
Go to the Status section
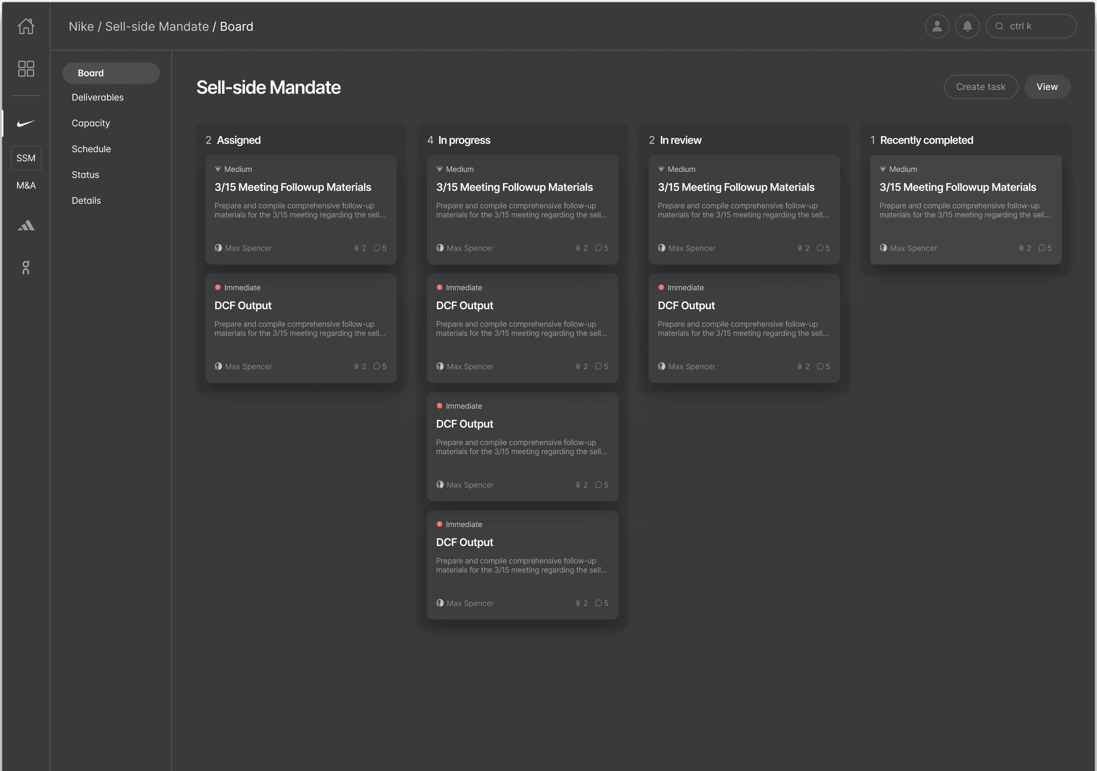85,175
